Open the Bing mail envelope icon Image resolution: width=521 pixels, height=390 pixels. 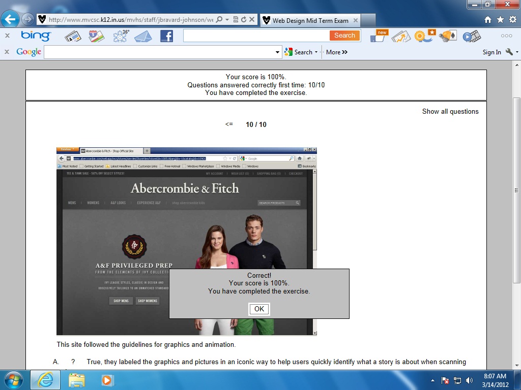pyautogui.click(x=143, y=36)
